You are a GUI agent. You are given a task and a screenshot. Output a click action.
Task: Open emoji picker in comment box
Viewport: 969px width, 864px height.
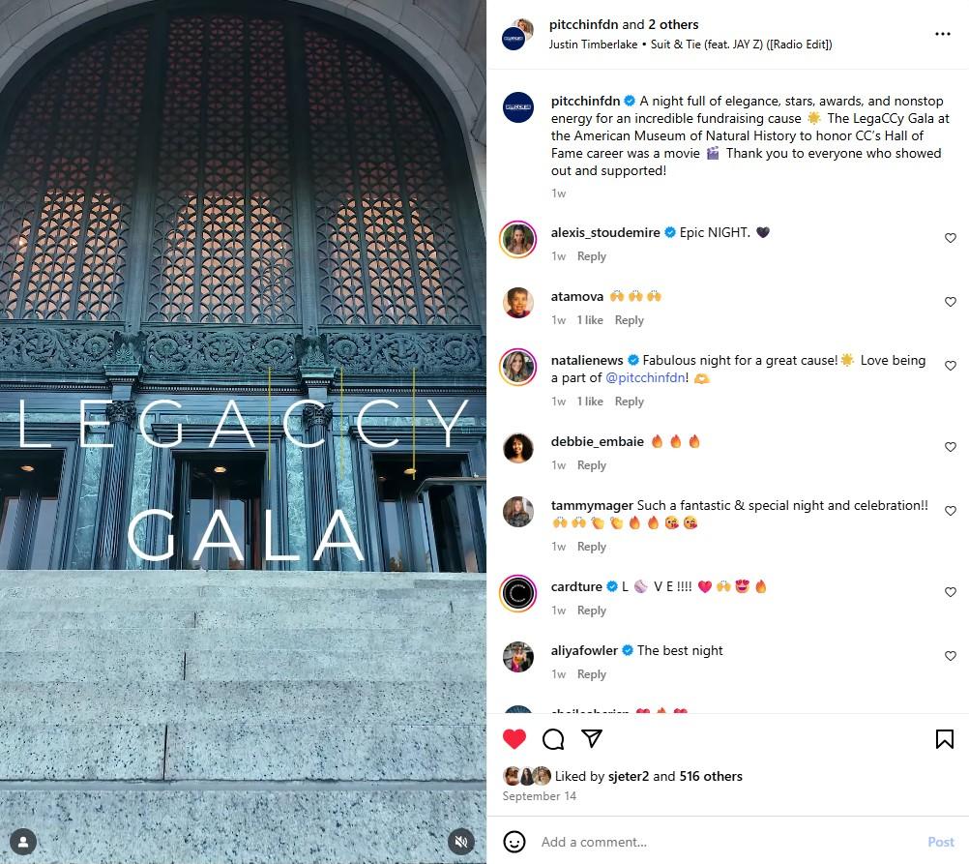(x=514, y=842)
